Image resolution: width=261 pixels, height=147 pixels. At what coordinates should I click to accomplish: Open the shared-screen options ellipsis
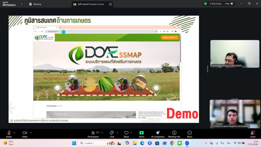[110, 4]
